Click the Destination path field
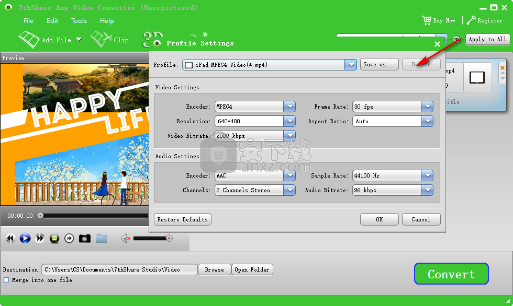The width and height of the screenshot is (513, 306). pyautogui.click(x=119, y=269)
